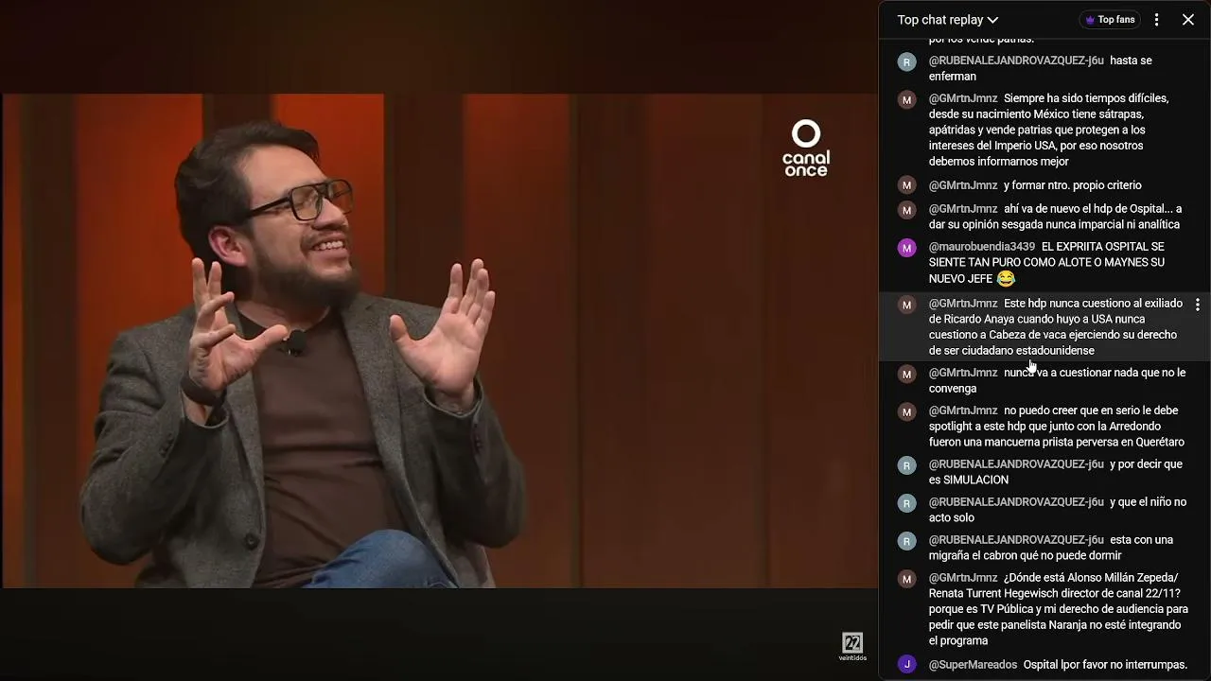The width and height of the screenshot is (1211, 681).
Task: Click the @SuperMareados username
Action: click(973, 665)
